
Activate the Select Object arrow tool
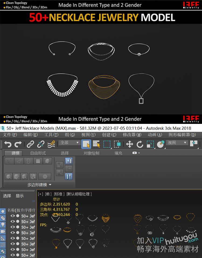86,144
